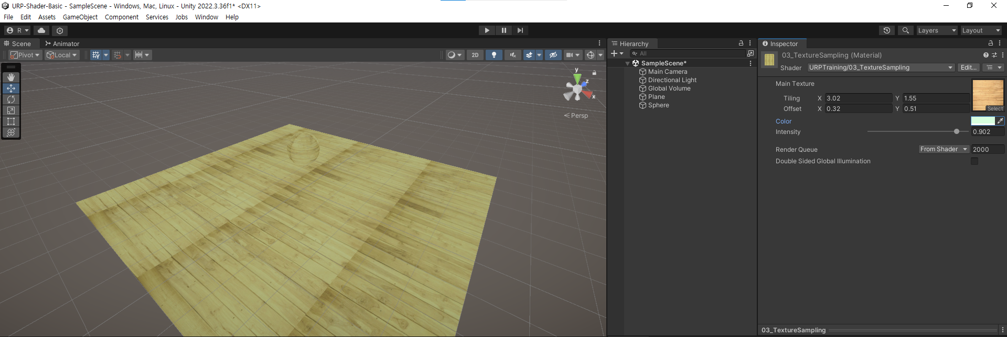Toggle grid snapping button
Screen dimensions: 1007x337
(117, 55)
